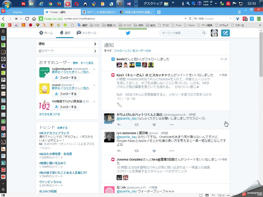Open trend #ボスデカフェブラック
The image size is (263, 197).
click(54, 133)
